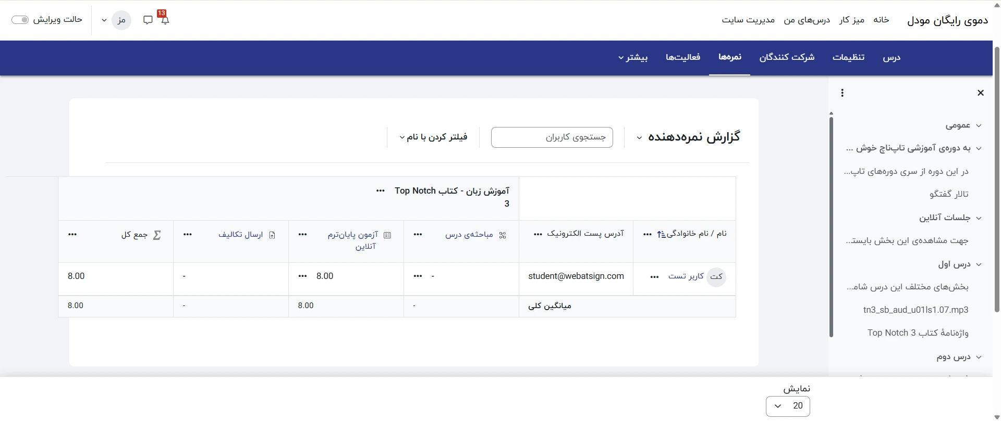Open tn3_sb_aud_u01ls1.07.mp3 in course index

pyautogui.click(x=916, y=310)
